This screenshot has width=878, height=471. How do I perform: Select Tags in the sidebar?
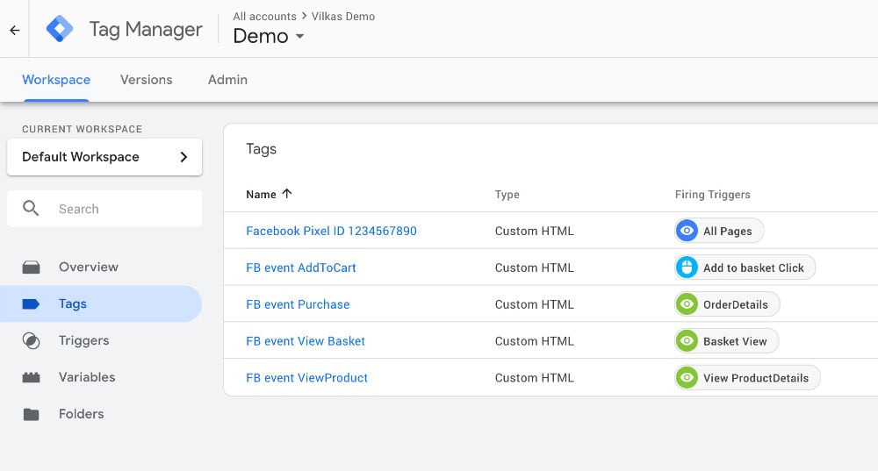click(x=101, y=303)
